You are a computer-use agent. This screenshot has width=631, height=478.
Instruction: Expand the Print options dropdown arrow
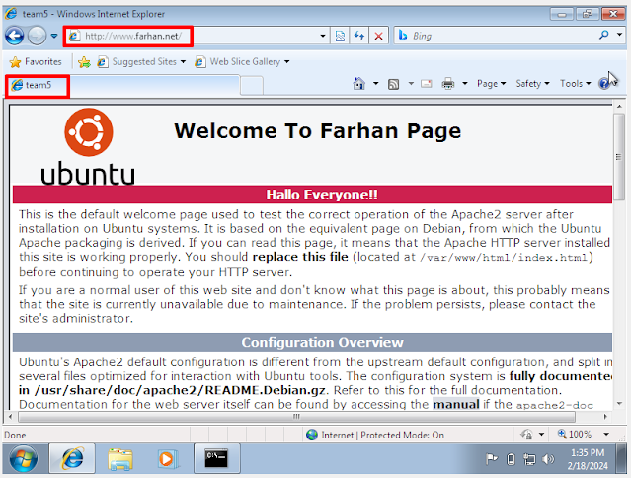465,84
